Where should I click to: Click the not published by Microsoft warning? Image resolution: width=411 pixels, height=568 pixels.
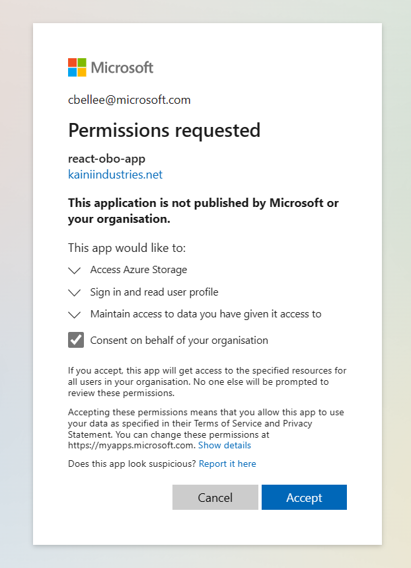(x=203, y=211)
